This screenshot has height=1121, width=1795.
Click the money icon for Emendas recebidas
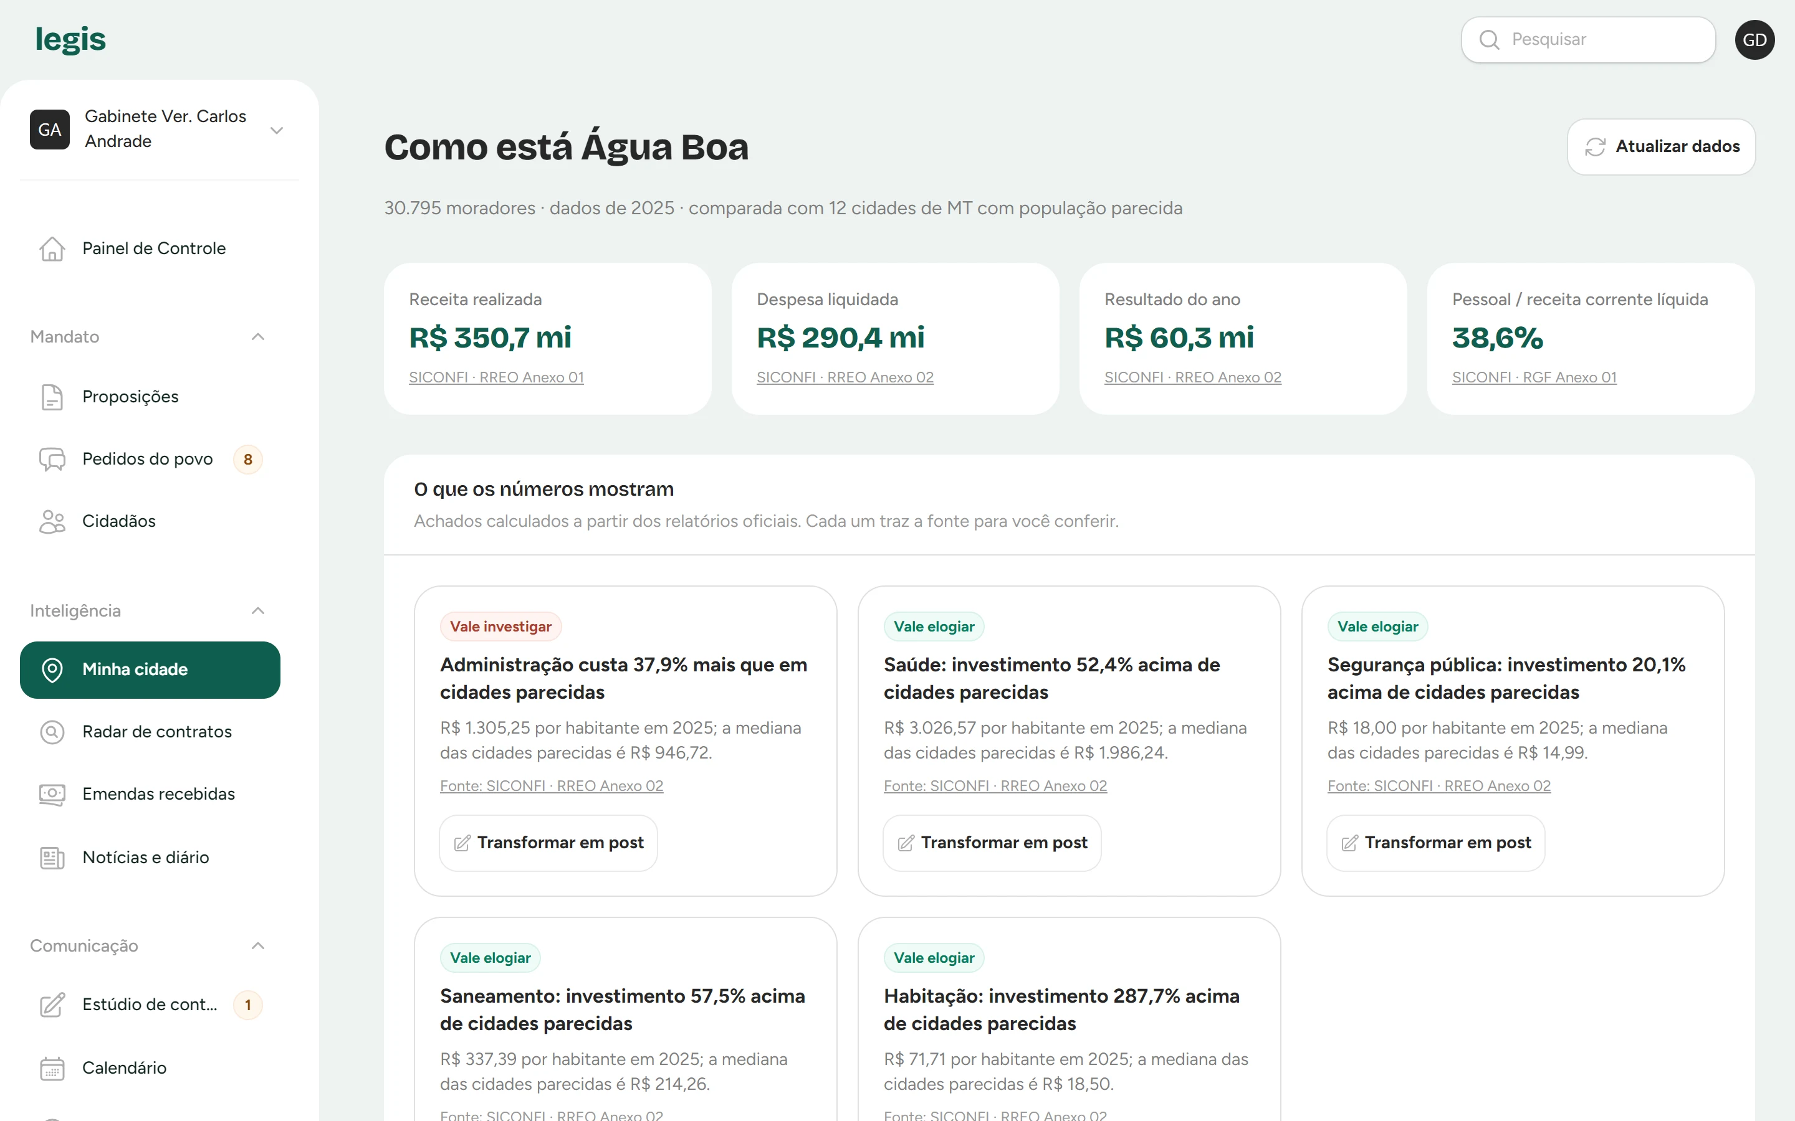(x=52, y=794)
